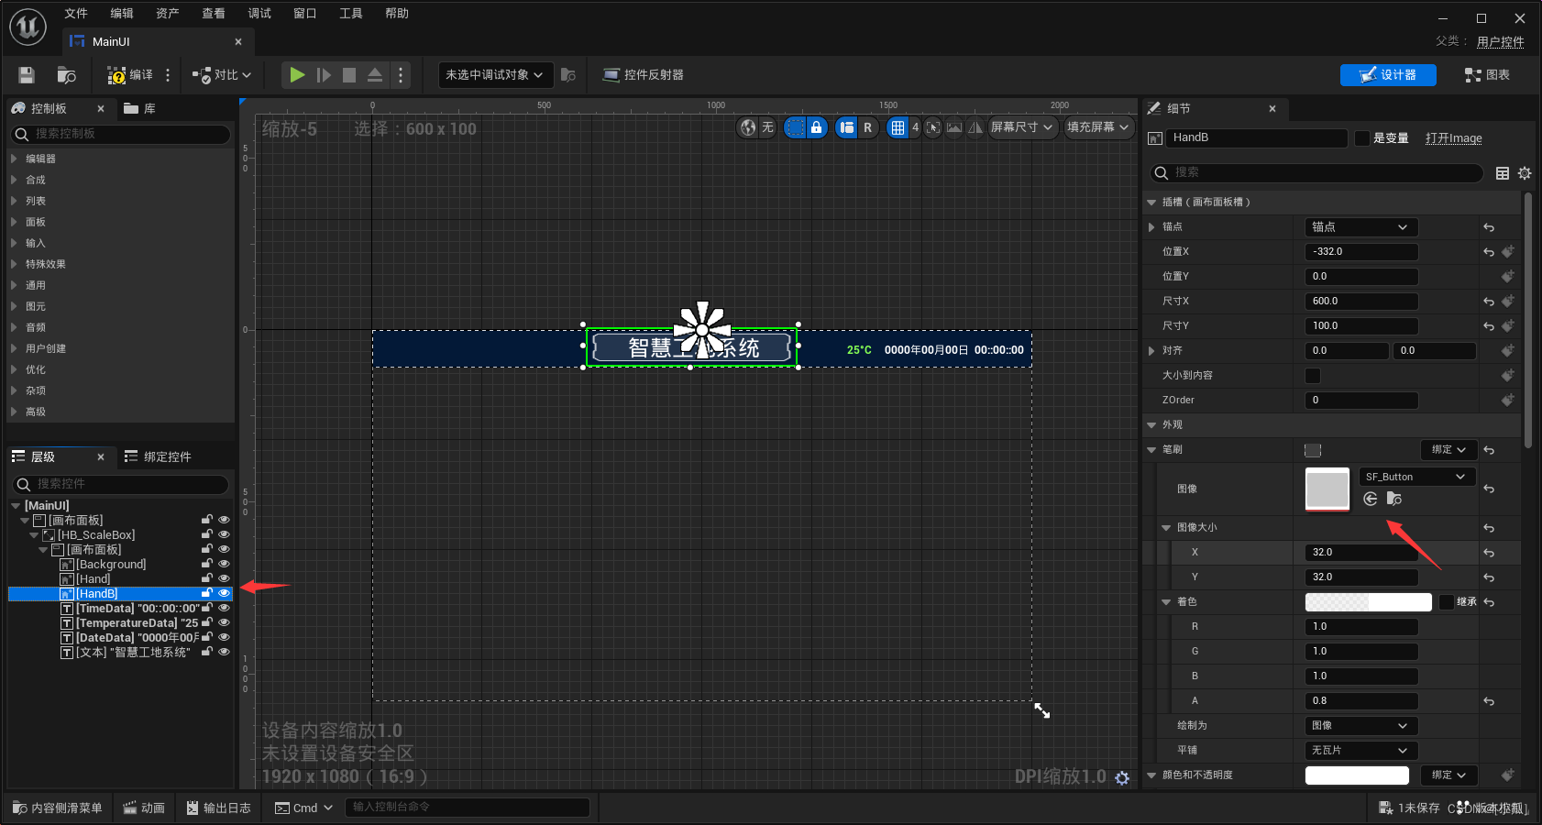The height and width of the screenshot is (825, 1542).
Task: Switch to the Bind Widgets (绑定控件) tab
Action: point(158,457)
